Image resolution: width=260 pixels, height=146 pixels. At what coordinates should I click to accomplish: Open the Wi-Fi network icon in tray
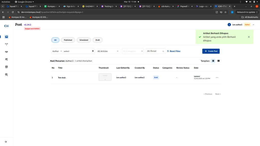(246, 2)
